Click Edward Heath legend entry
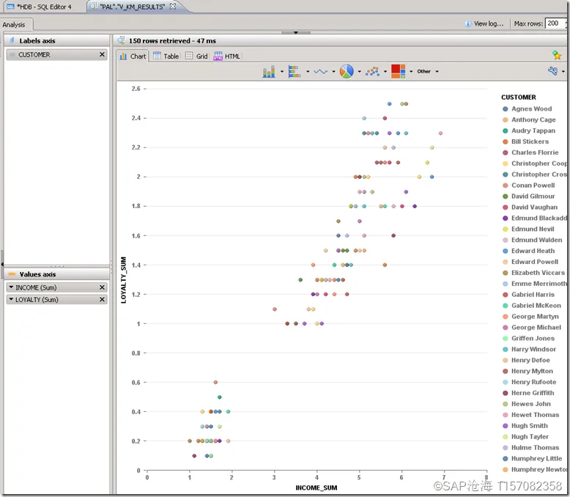This screenshot has width=570, height=497. [x=528, y=251]
